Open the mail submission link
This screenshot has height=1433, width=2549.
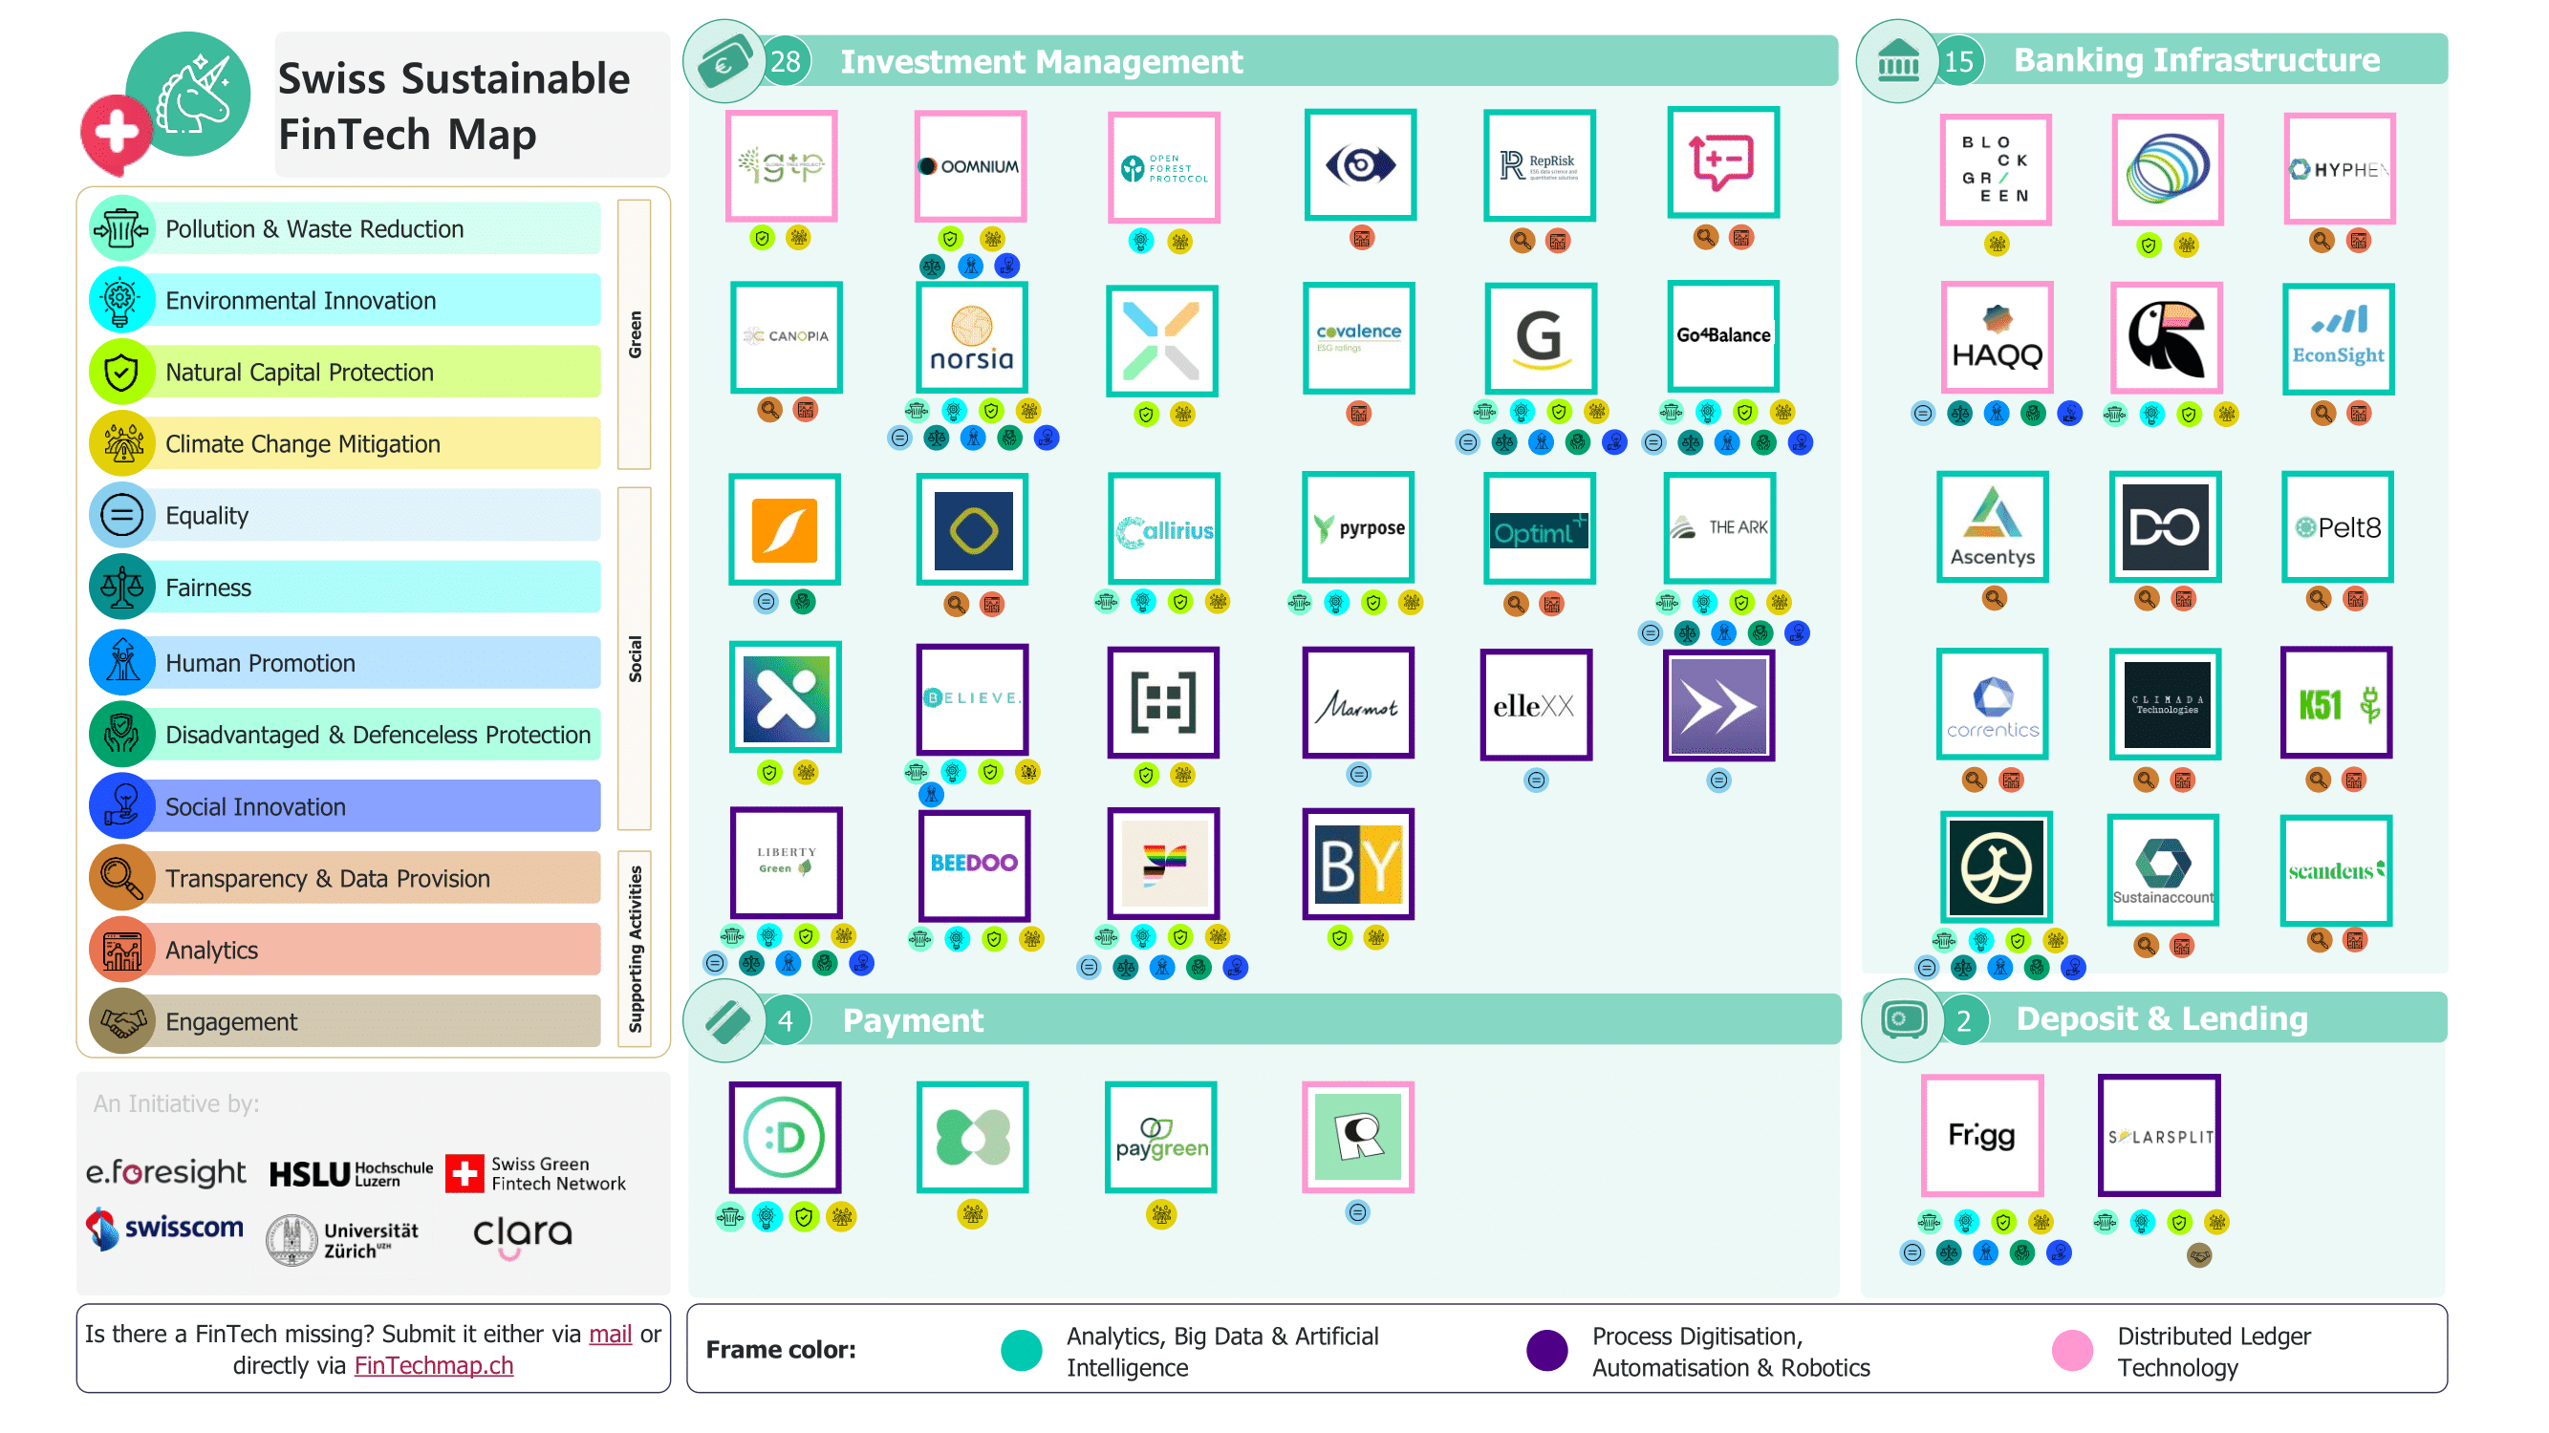click(x=610, y=1333)
